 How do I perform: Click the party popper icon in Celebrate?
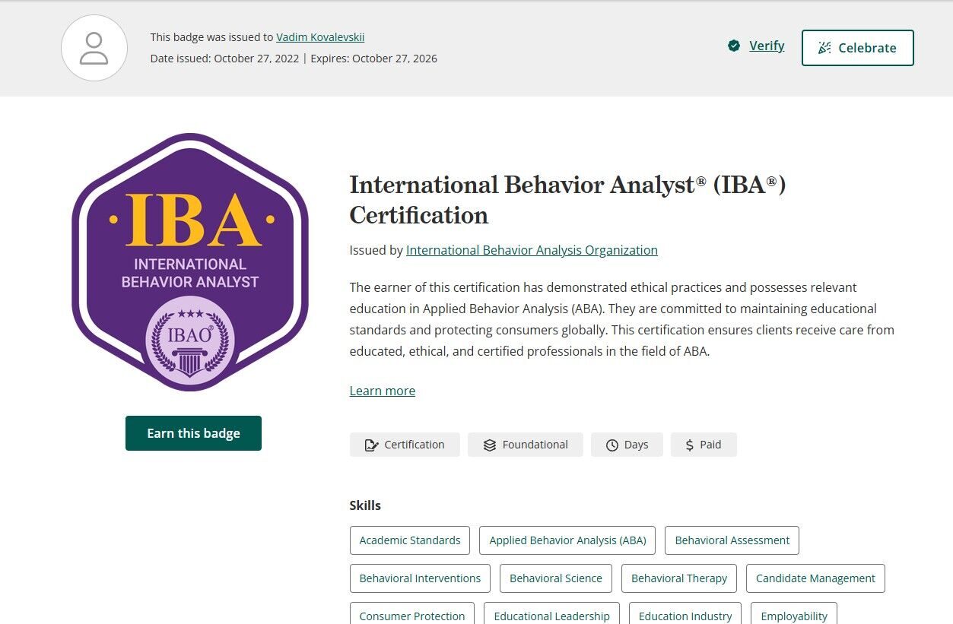point(824,48)
